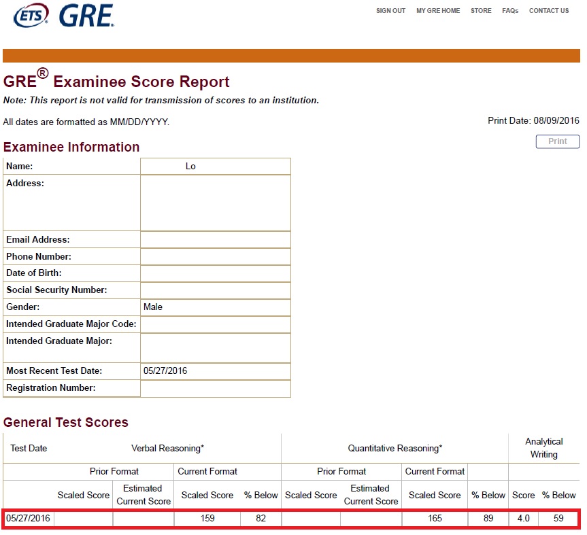
Task: Click the GRE Examinee Score Report heading
Action: point(116,80)
